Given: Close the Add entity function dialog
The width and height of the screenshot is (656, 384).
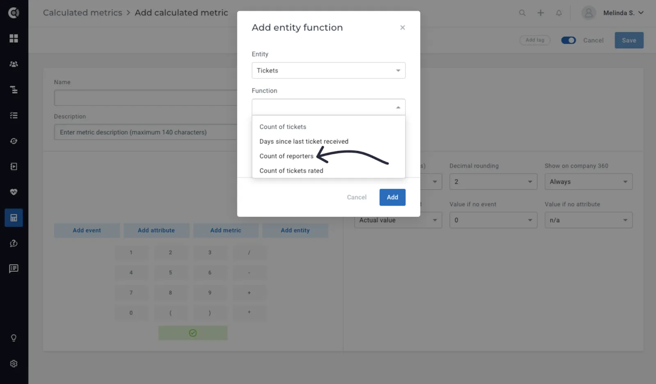Looking at the screenshot, I should coord(403,27).
